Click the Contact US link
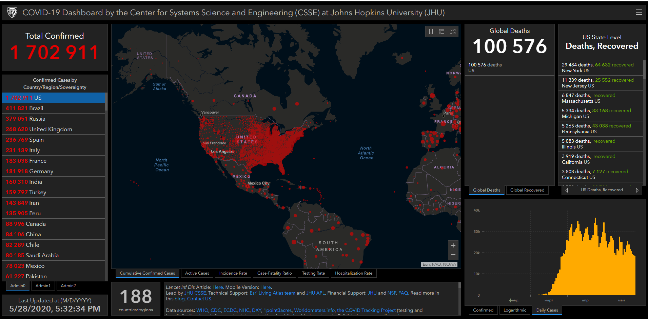Image resolution: width=648 pixels, height=319 pixels. [199, 299]
